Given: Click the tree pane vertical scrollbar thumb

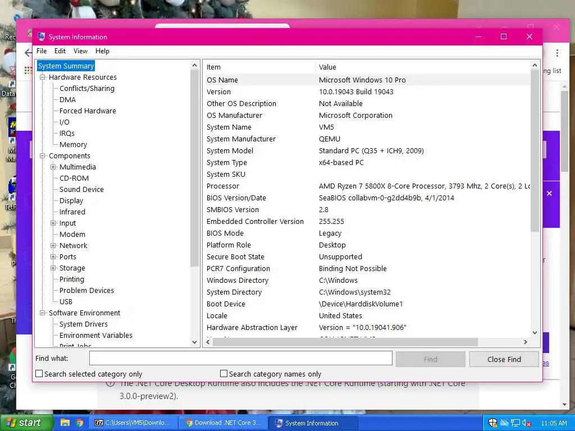Looking at the screenshot, I should click(194, 168).
